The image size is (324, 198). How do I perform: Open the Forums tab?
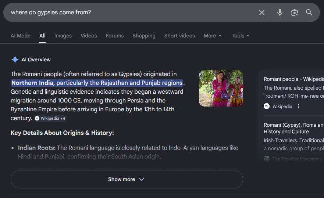point(115,36)
